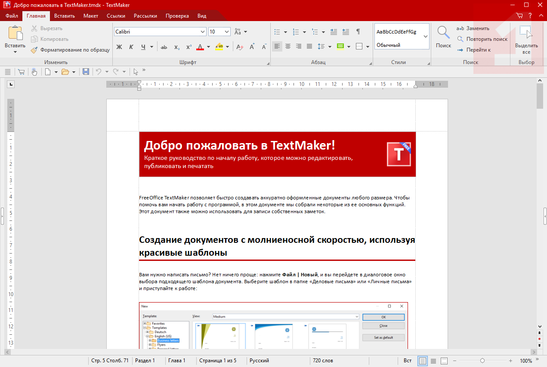Viewport: 547px width, 367px height.
Task: Click the green paragraph shading swatch
Action: pyautogui.click(x=340, y=46)
